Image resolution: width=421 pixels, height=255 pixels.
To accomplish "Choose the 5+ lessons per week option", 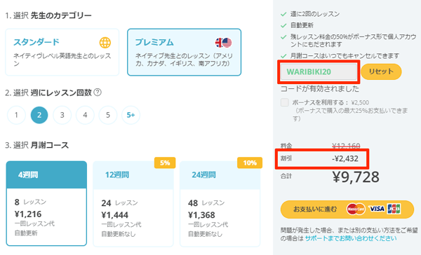I will click(131, 115).
